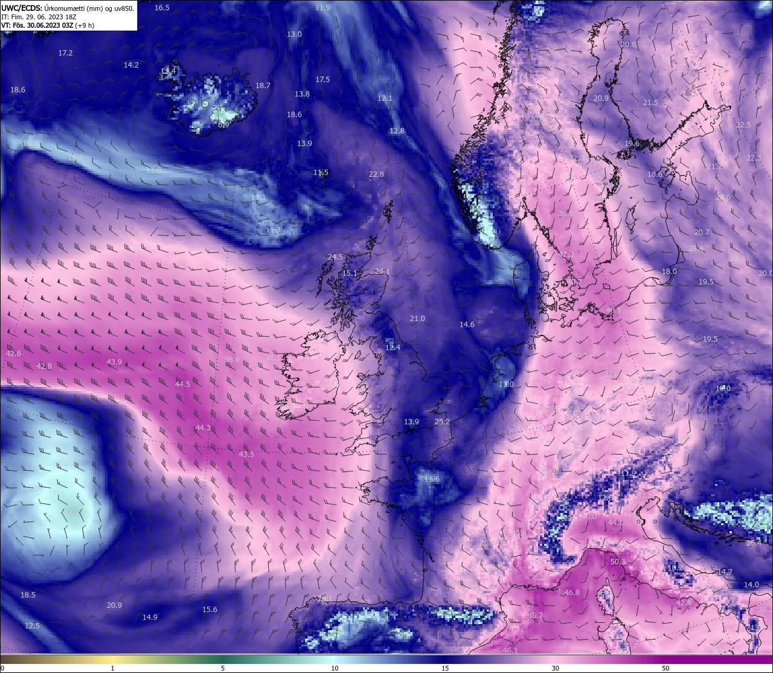
Task: Click the colorbar label '50'
Action: [x=665, y=668]
